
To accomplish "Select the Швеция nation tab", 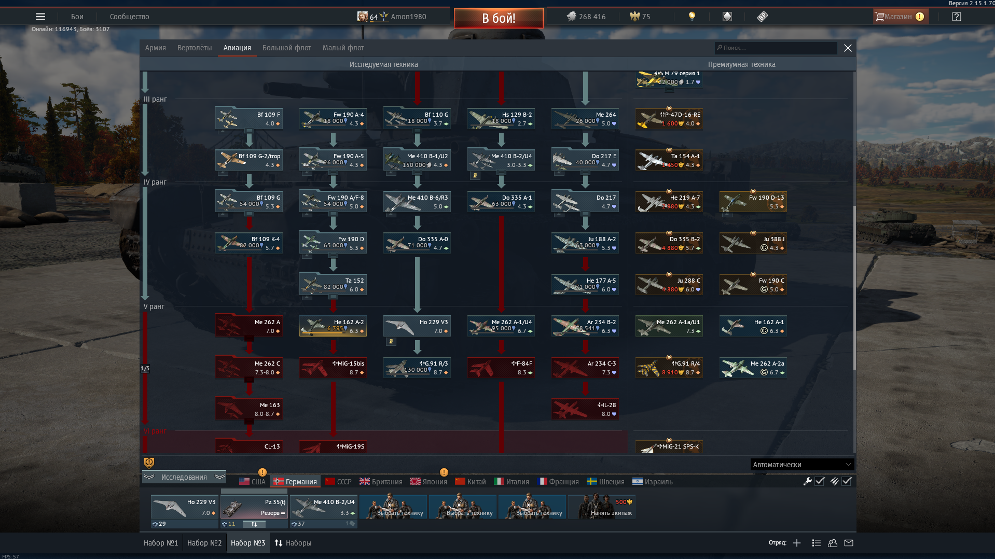I will (605, 482).
